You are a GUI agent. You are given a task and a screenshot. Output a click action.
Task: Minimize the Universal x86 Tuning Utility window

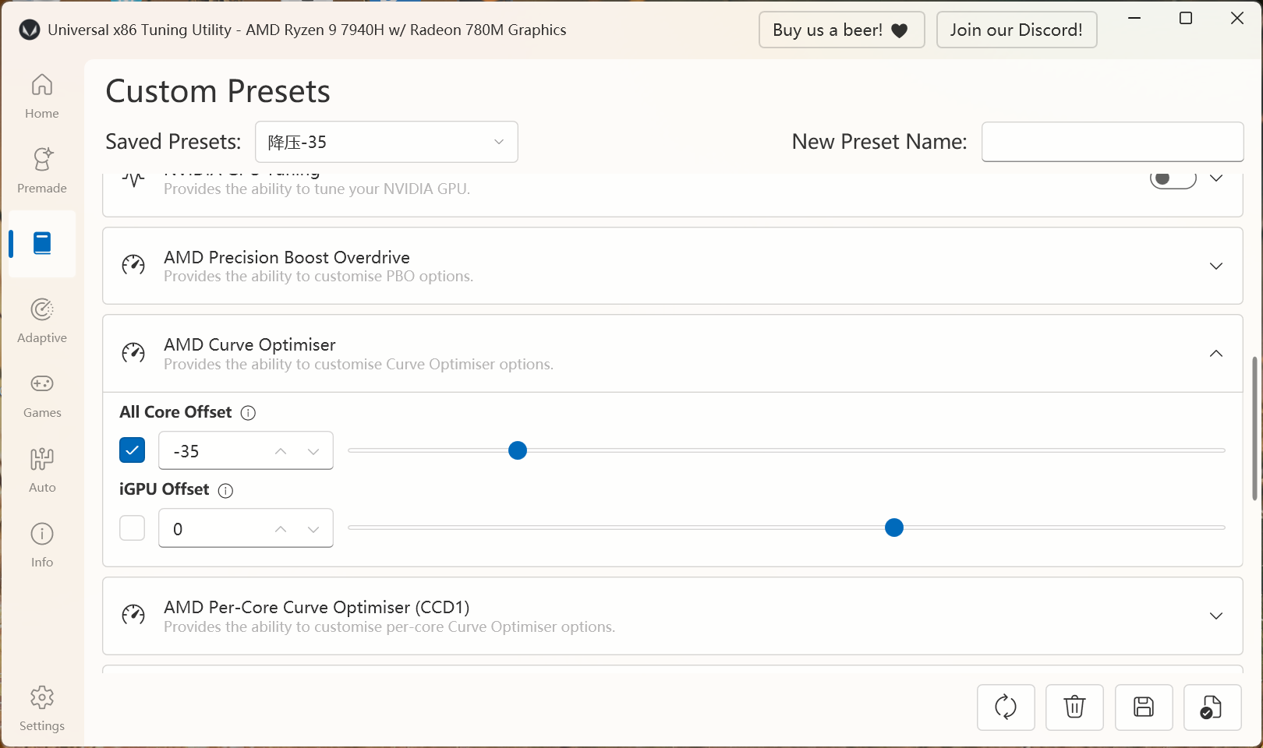tap(1134, 18)
